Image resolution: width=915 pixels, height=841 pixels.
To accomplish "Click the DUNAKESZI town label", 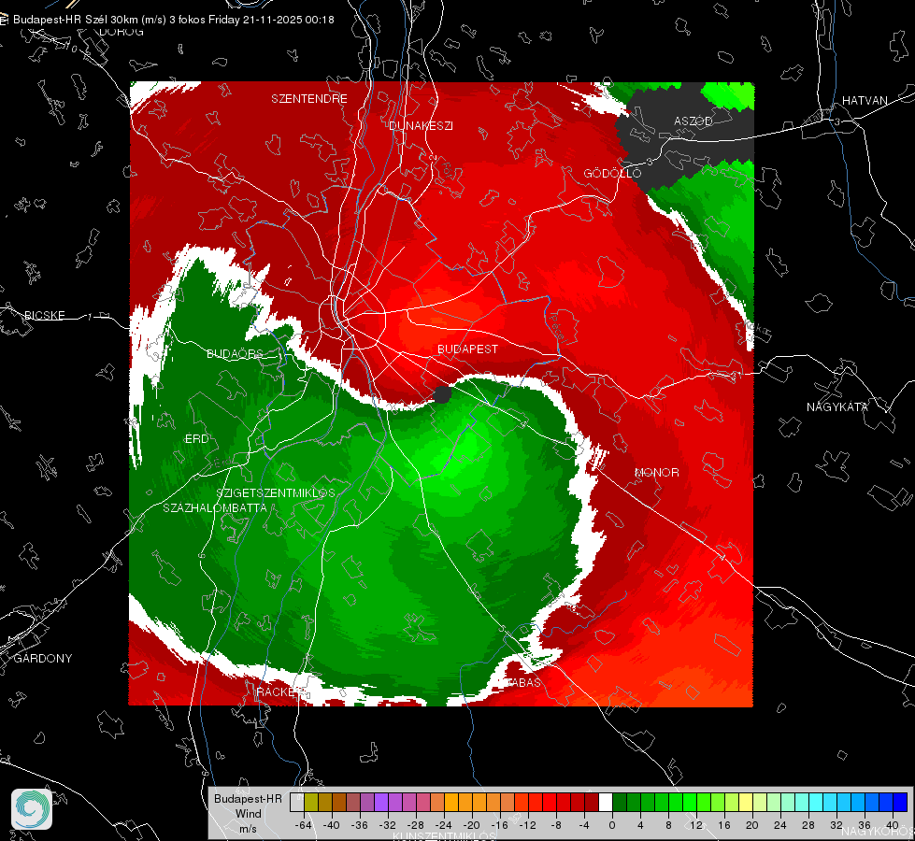I will coord(421,125).
